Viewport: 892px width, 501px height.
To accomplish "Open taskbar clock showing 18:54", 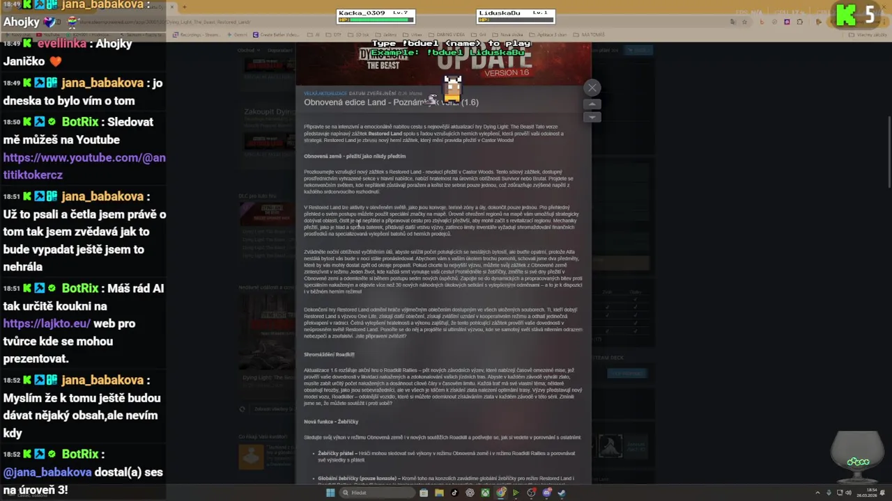I will (867, 493).
